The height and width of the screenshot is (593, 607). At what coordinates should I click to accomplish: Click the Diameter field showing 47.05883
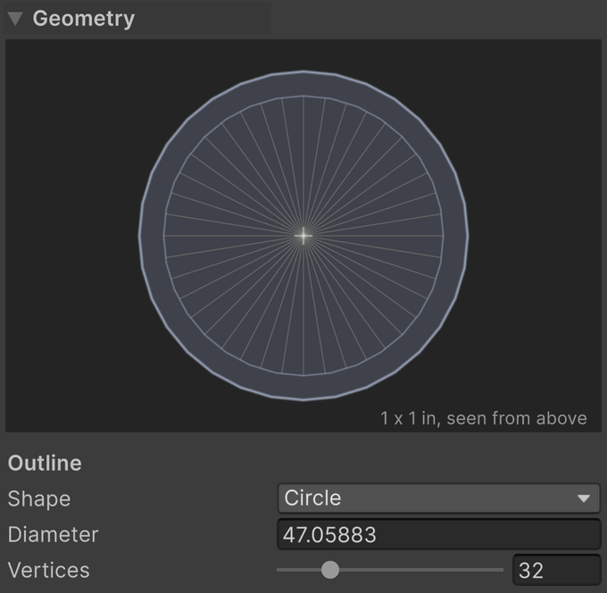pos(438,535)
